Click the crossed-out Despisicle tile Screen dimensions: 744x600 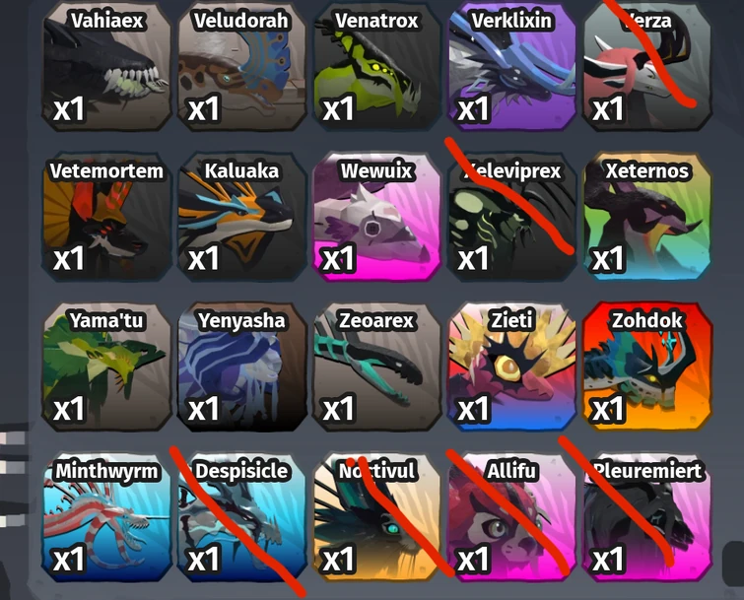pos(242,517)
